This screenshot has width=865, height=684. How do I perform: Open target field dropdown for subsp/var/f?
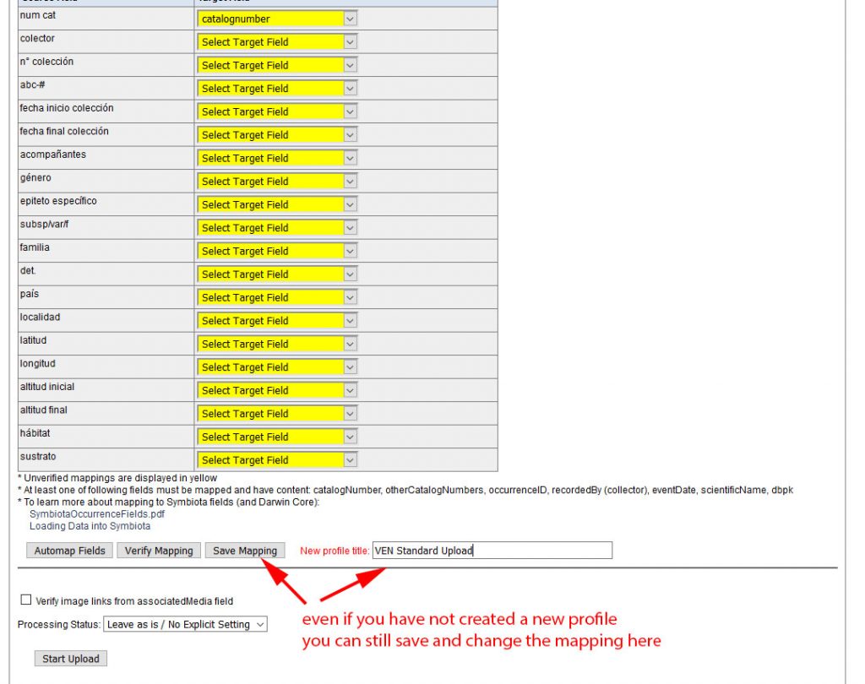[x=277, y=227]
